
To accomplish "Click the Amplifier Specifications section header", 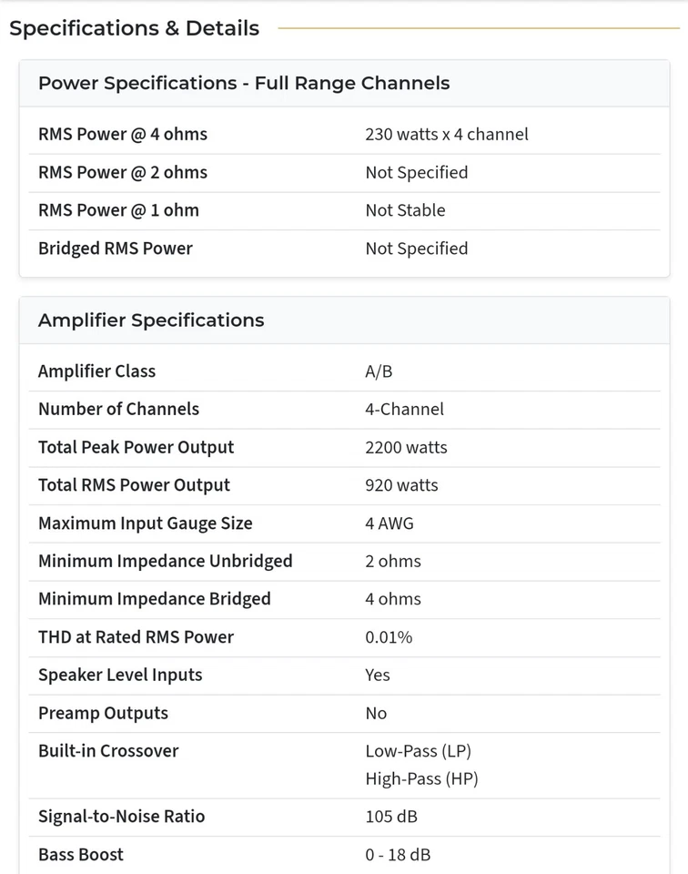I will coord(151,320).
